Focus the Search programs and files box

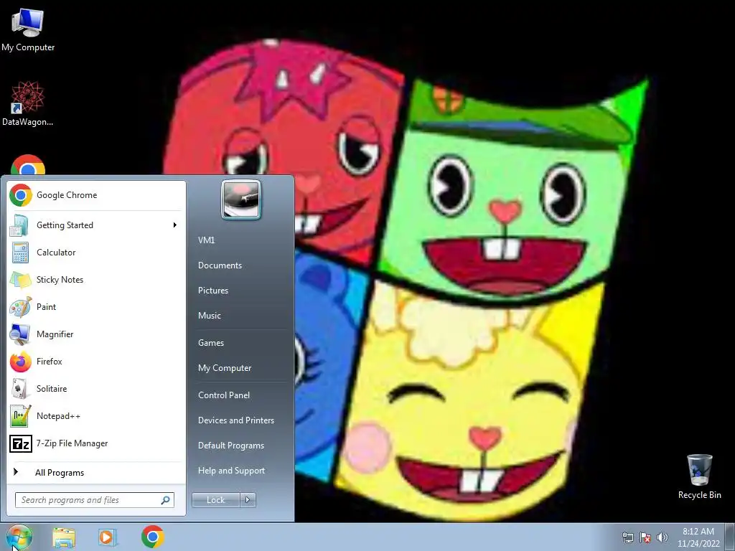(95, 500)
